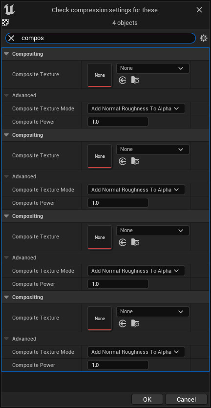Browse to asset icon in first Compositing section

(x=135, y=81)
